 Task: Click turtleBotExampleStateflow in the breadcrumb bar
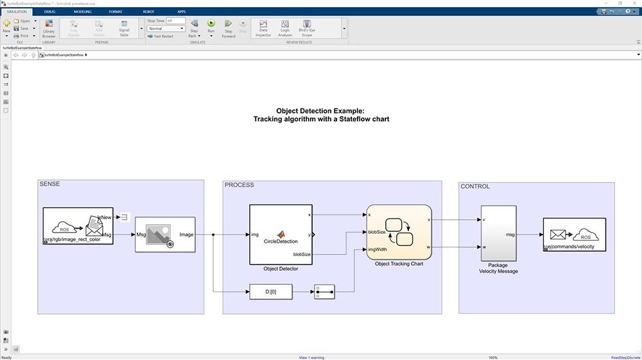pyautogui.click(x=64, y=54)
